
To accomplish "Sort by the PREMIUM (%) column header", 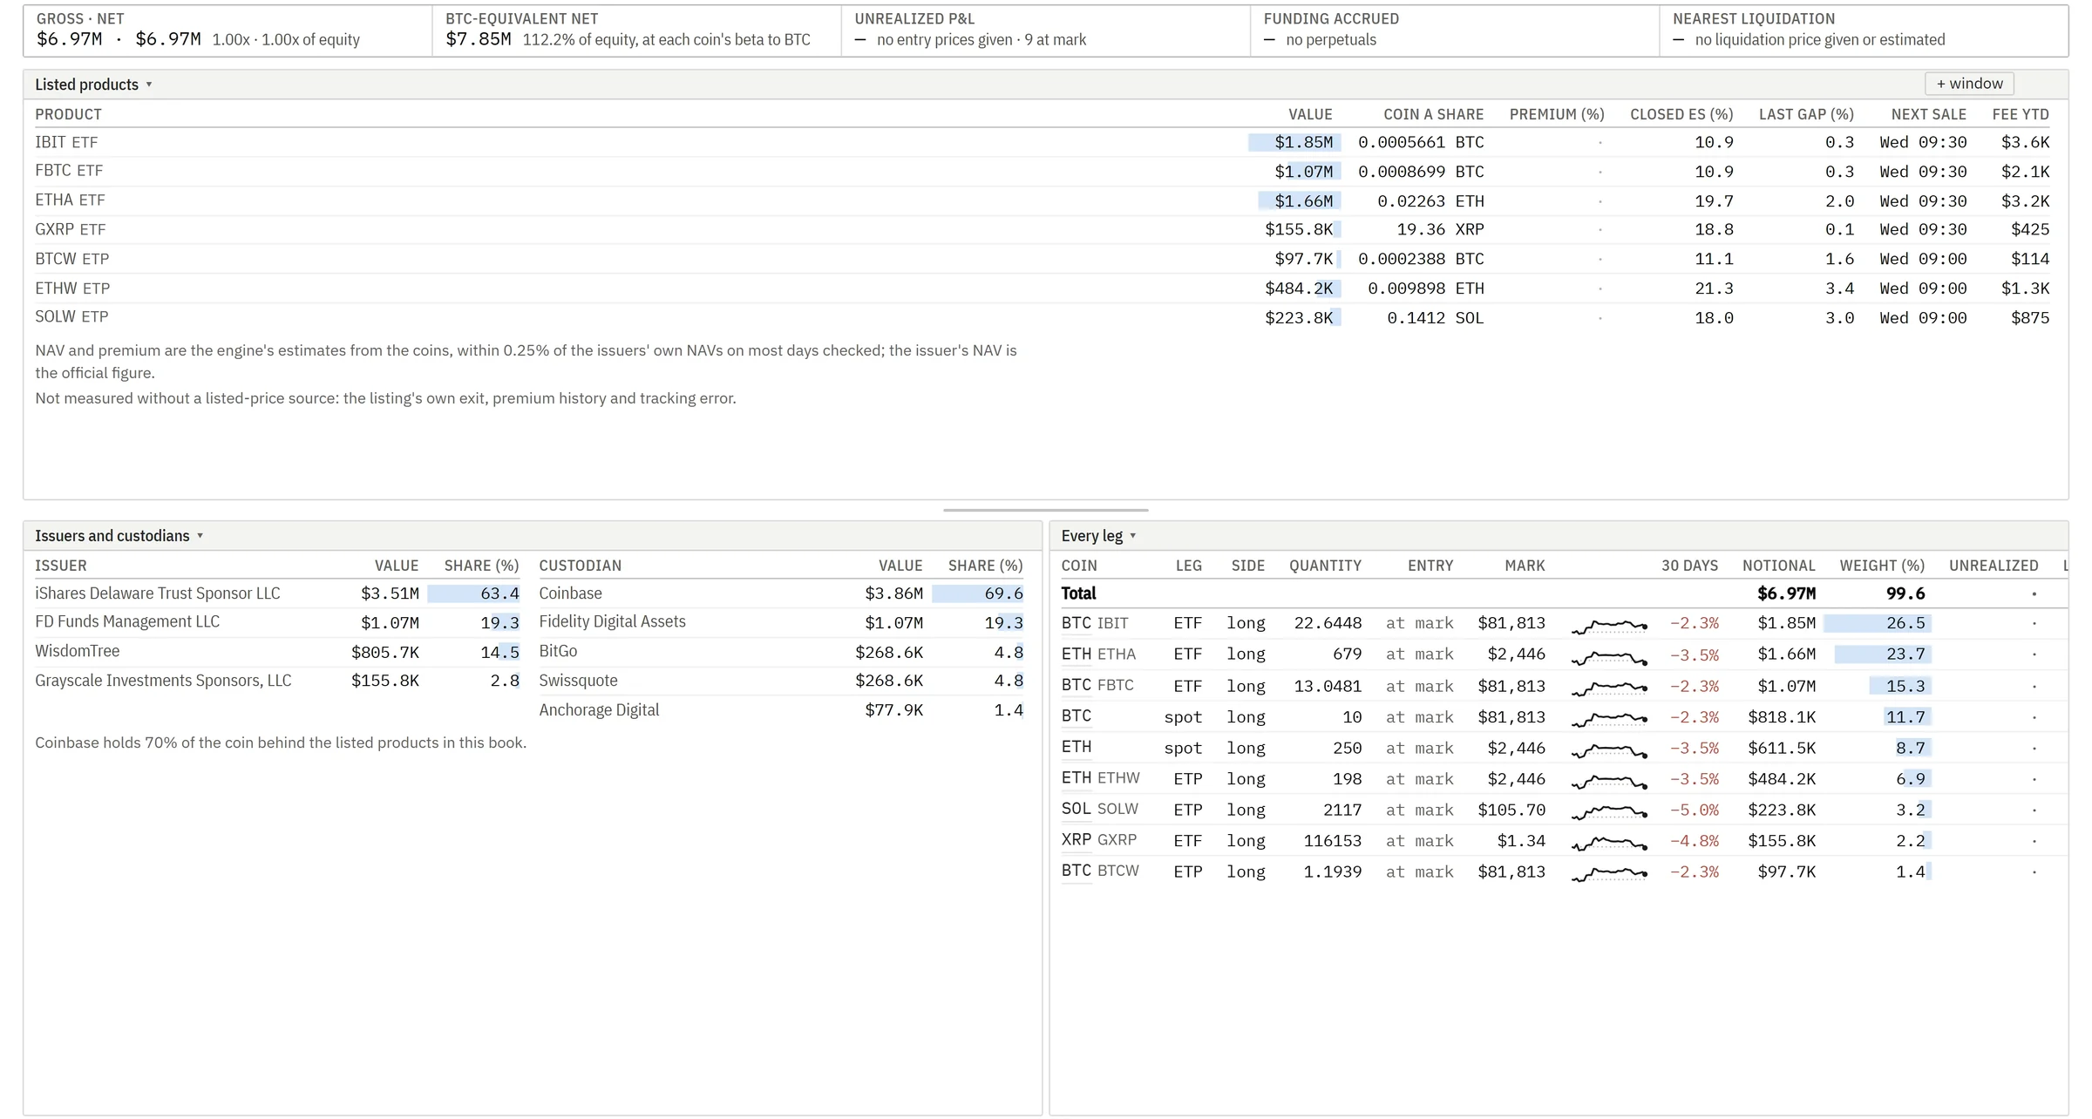I will tap(1557, 114).
